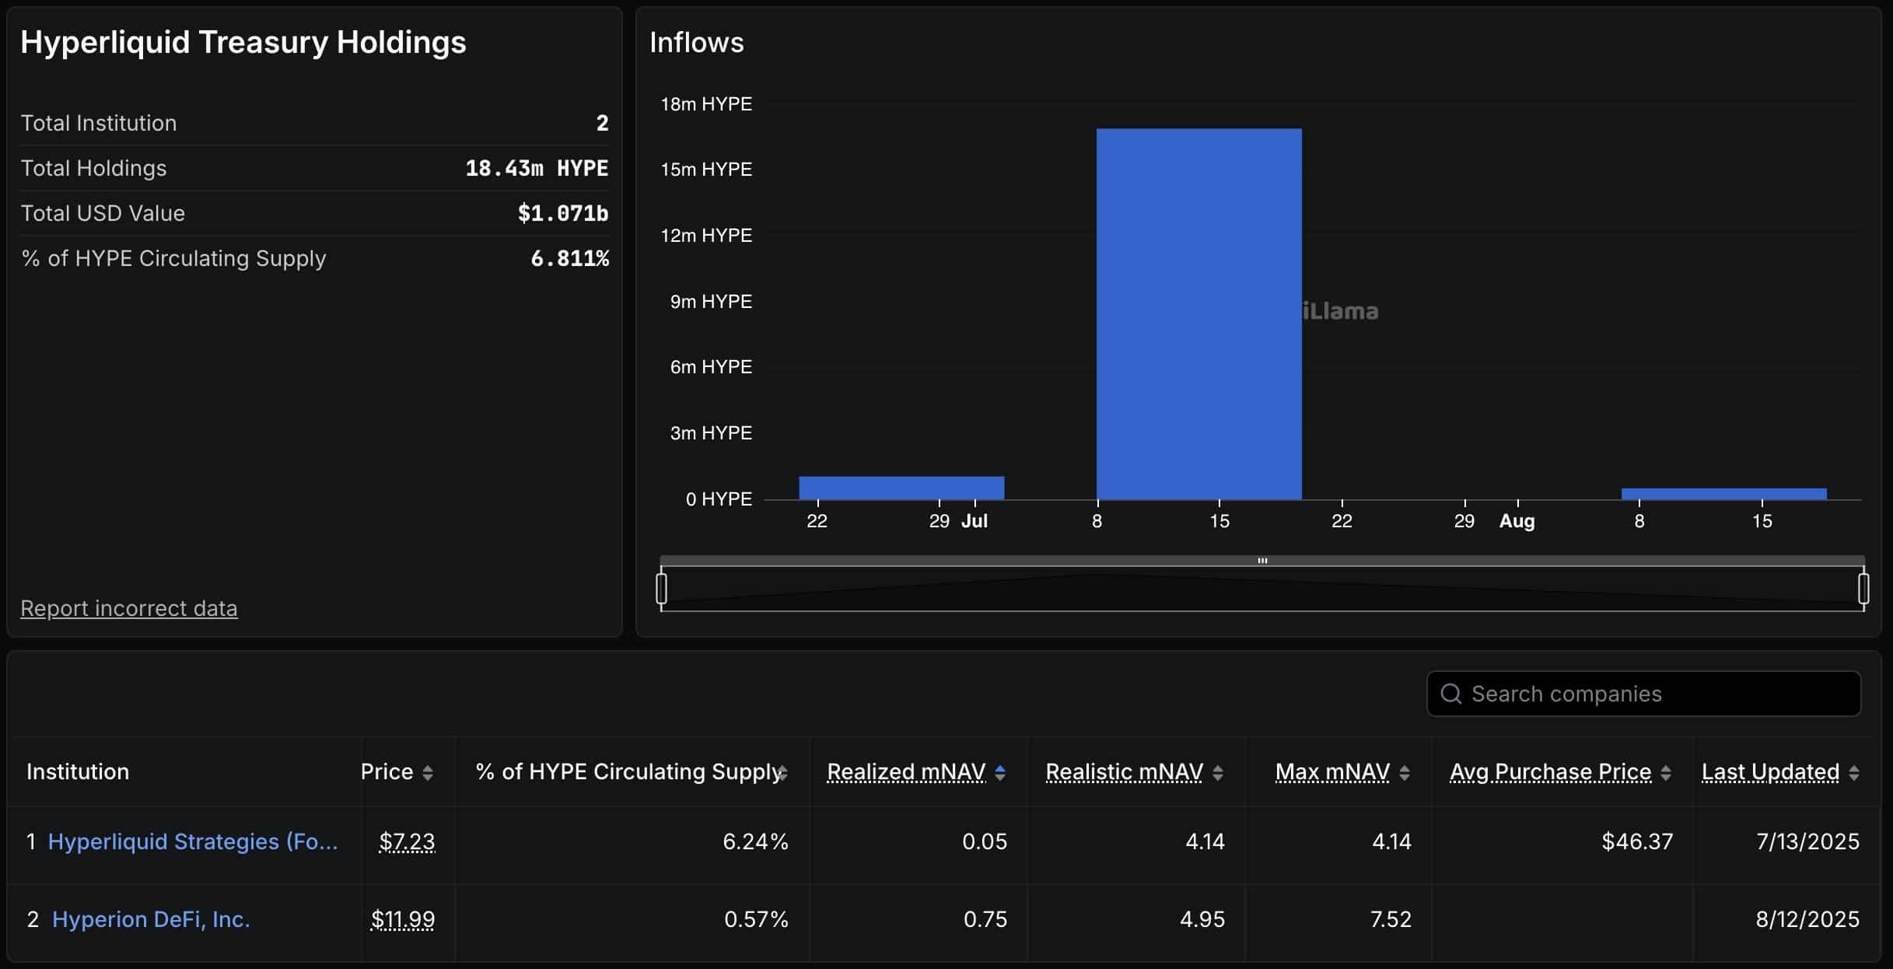Screen dimensions: 1893x969
Task: Click Report incorrect data link
Action: point(129,608)
